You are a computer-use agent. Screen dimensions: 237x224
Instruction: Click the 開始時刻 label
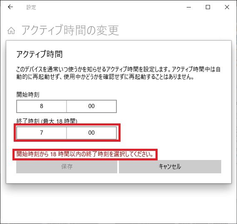[28, 95]
